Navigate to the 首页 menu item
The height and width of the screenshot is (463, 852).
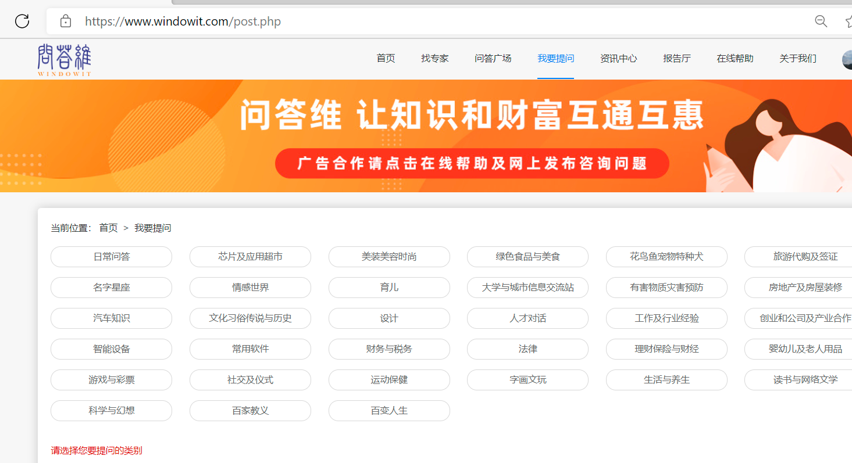tap(385, 58)
